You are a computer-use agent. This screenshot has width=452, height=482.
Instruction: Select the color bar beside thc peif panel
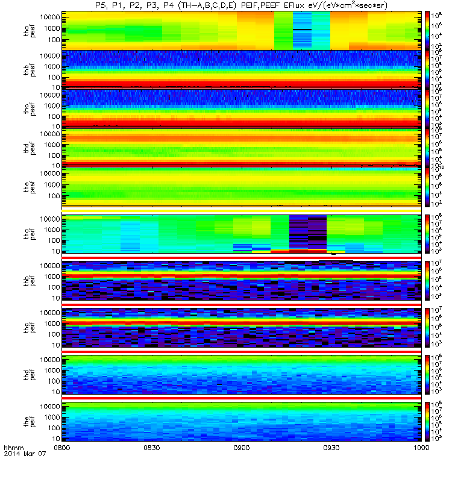pyautogui.click(x=427, y=328)
